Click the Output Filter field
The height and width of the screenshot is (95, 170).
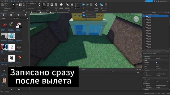click(124, 72)
